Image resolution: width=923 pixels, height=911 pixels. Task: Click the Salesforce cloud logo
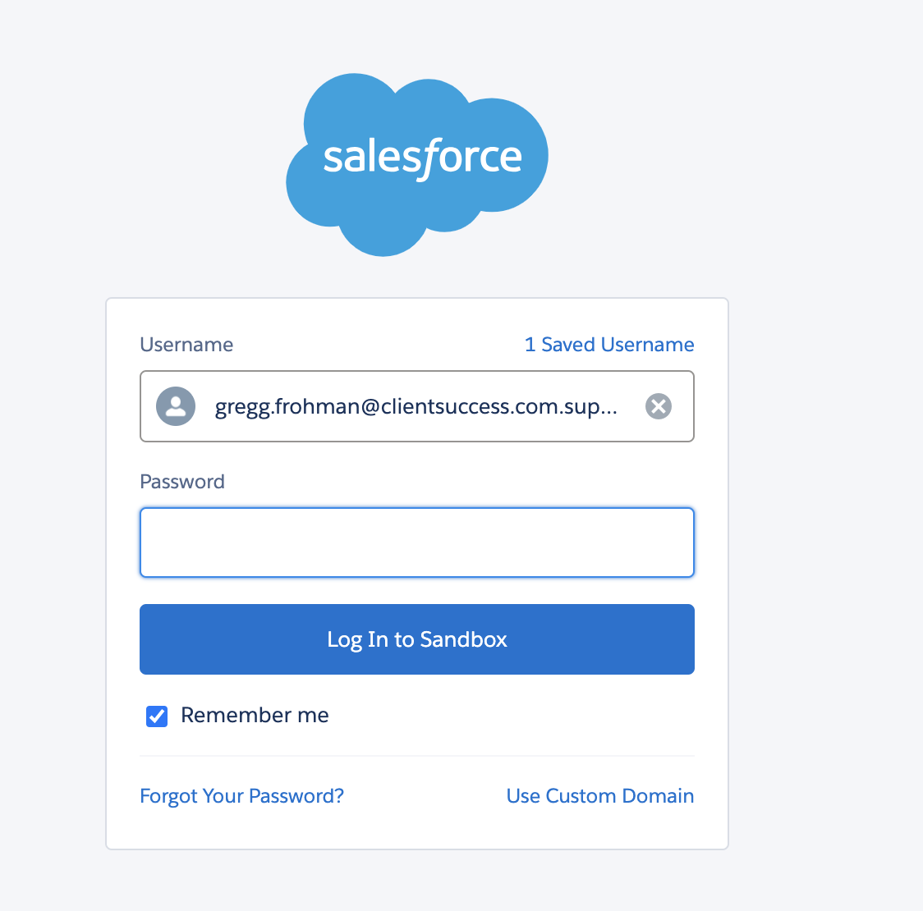click(417, 165)
